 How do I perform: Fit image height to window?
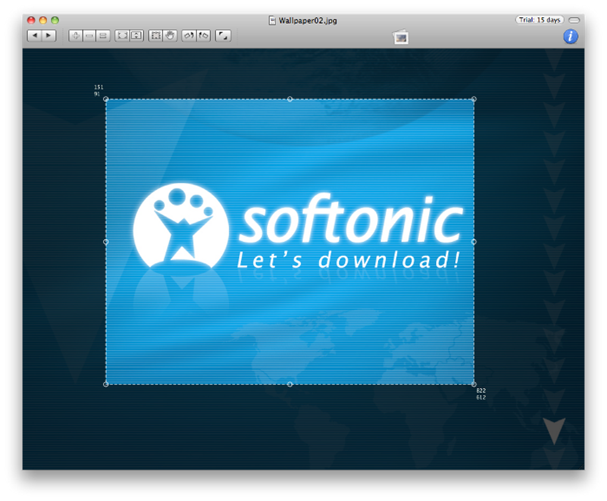[136, 36]
